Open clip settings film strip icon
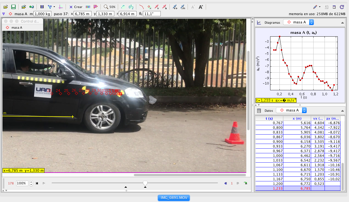Viewport: 349px width, 202px height. click(x=42, y=7)
